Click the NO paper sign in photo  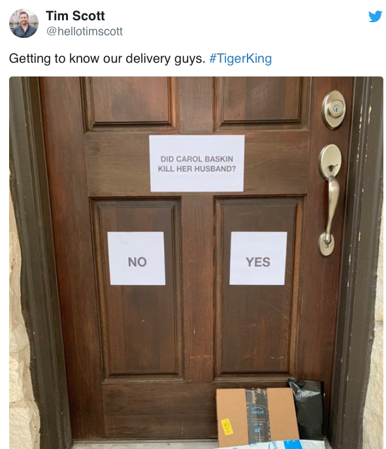click(137, 258)
